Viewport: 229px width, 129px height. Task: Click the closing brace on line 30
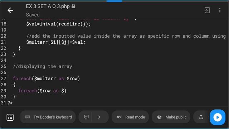point(14,97)
